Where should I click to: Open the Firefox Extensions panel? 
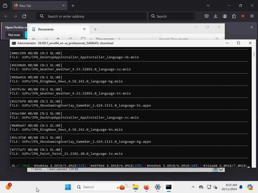click(234, 16)
